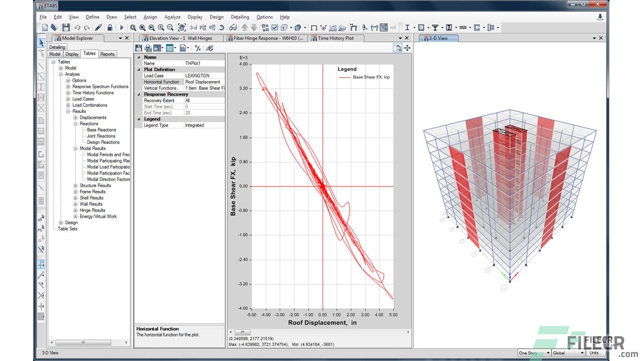Open the Define menu
The width and height of the screenshot is (642, 361).
coord(92,17)
